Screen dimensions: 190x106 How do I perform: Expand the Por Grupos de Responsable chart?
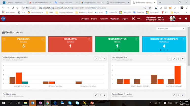(96, 59)
